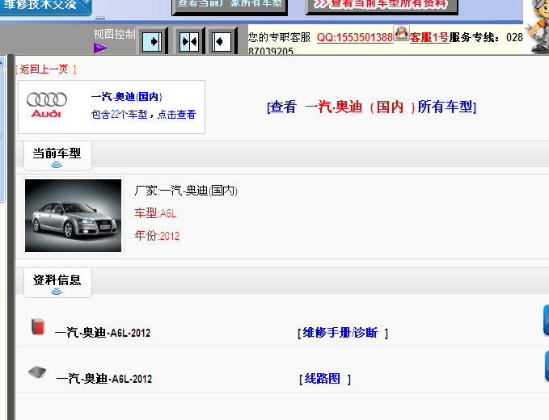Click the second 一汽-奥迪-A6L-2012 row title
Viewport: 549px width, 420px height.
coord(104,379)
